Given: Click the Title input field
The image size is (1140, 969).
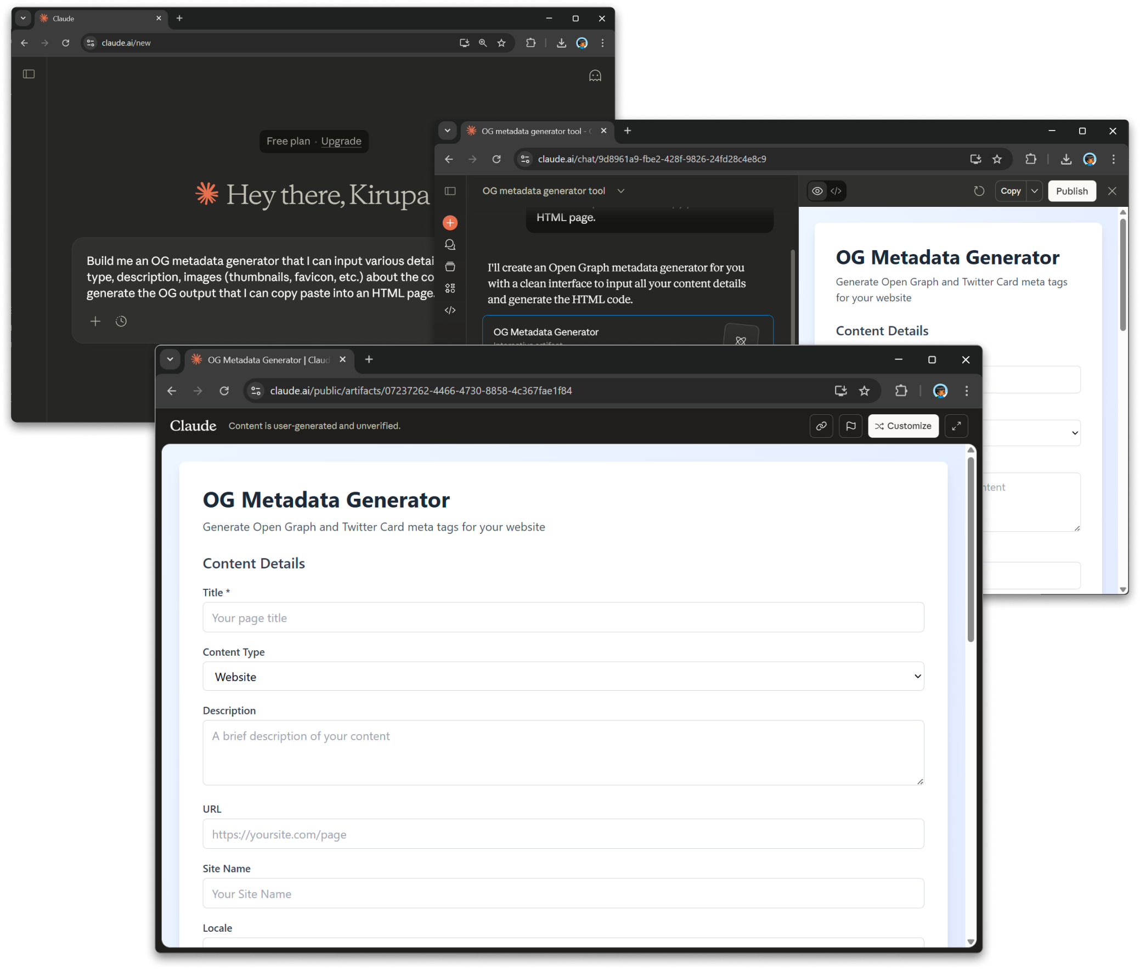Looking at the screenshot, I should click(563, 617).
